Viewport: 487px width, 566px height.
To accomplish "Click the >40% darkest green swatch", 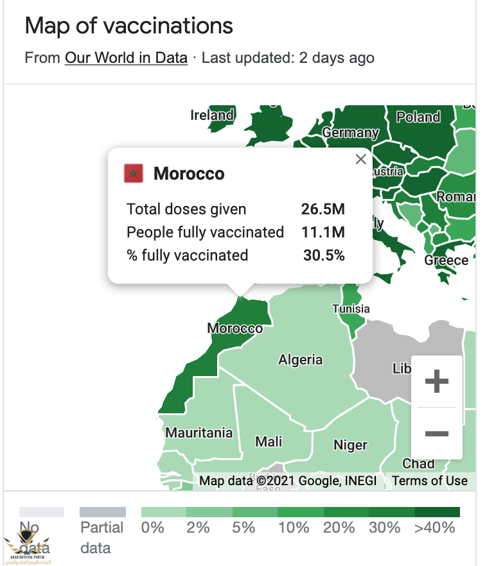I will coord(437,512).
